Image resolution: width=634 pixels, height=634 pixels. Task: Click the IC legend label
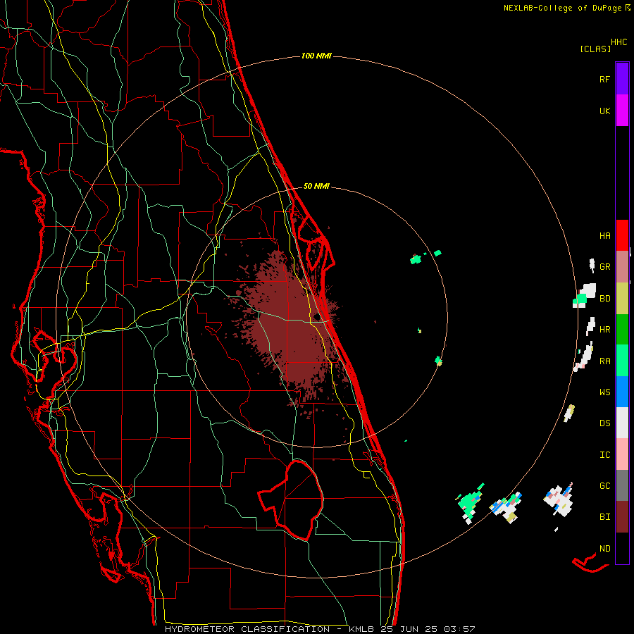pos(604,455)
